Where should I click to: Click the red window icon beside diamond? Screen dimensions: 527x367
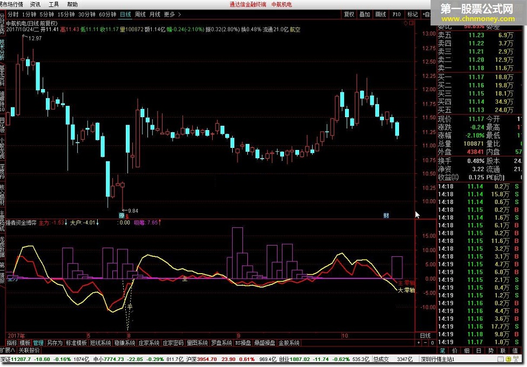point(411,23)
